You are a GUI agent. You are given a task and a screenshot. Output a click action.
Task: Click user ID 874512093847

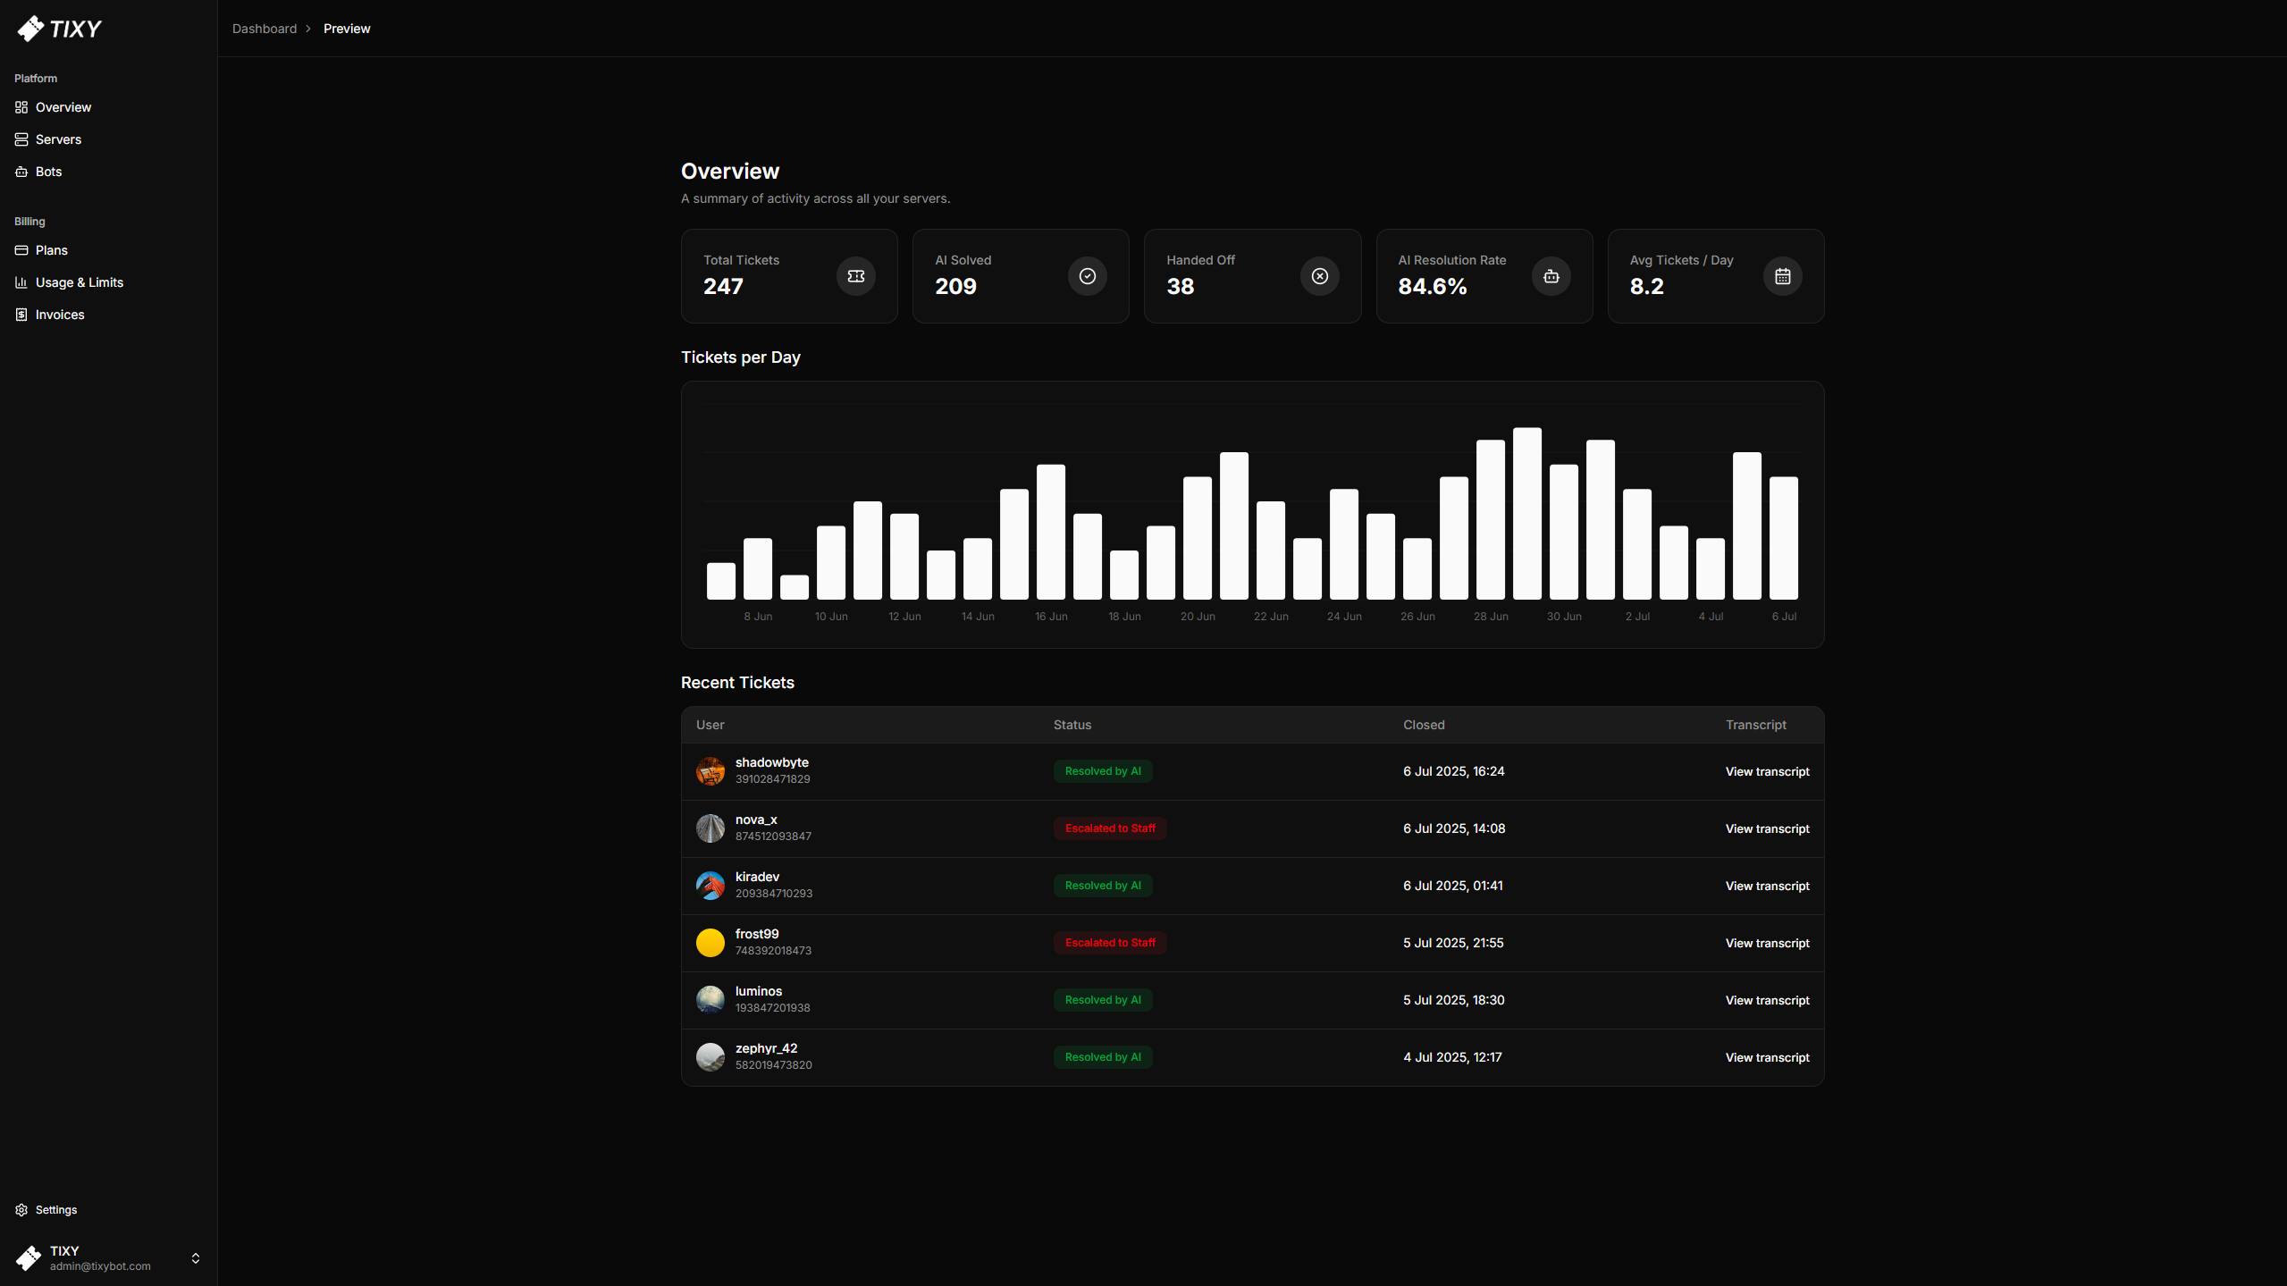point(773,836)
